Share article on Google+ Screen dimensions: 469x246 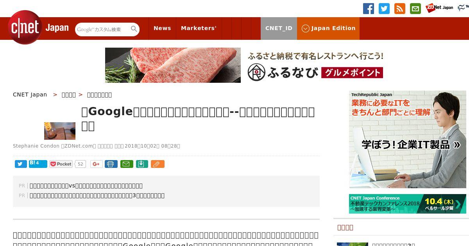tap(97, 164)
